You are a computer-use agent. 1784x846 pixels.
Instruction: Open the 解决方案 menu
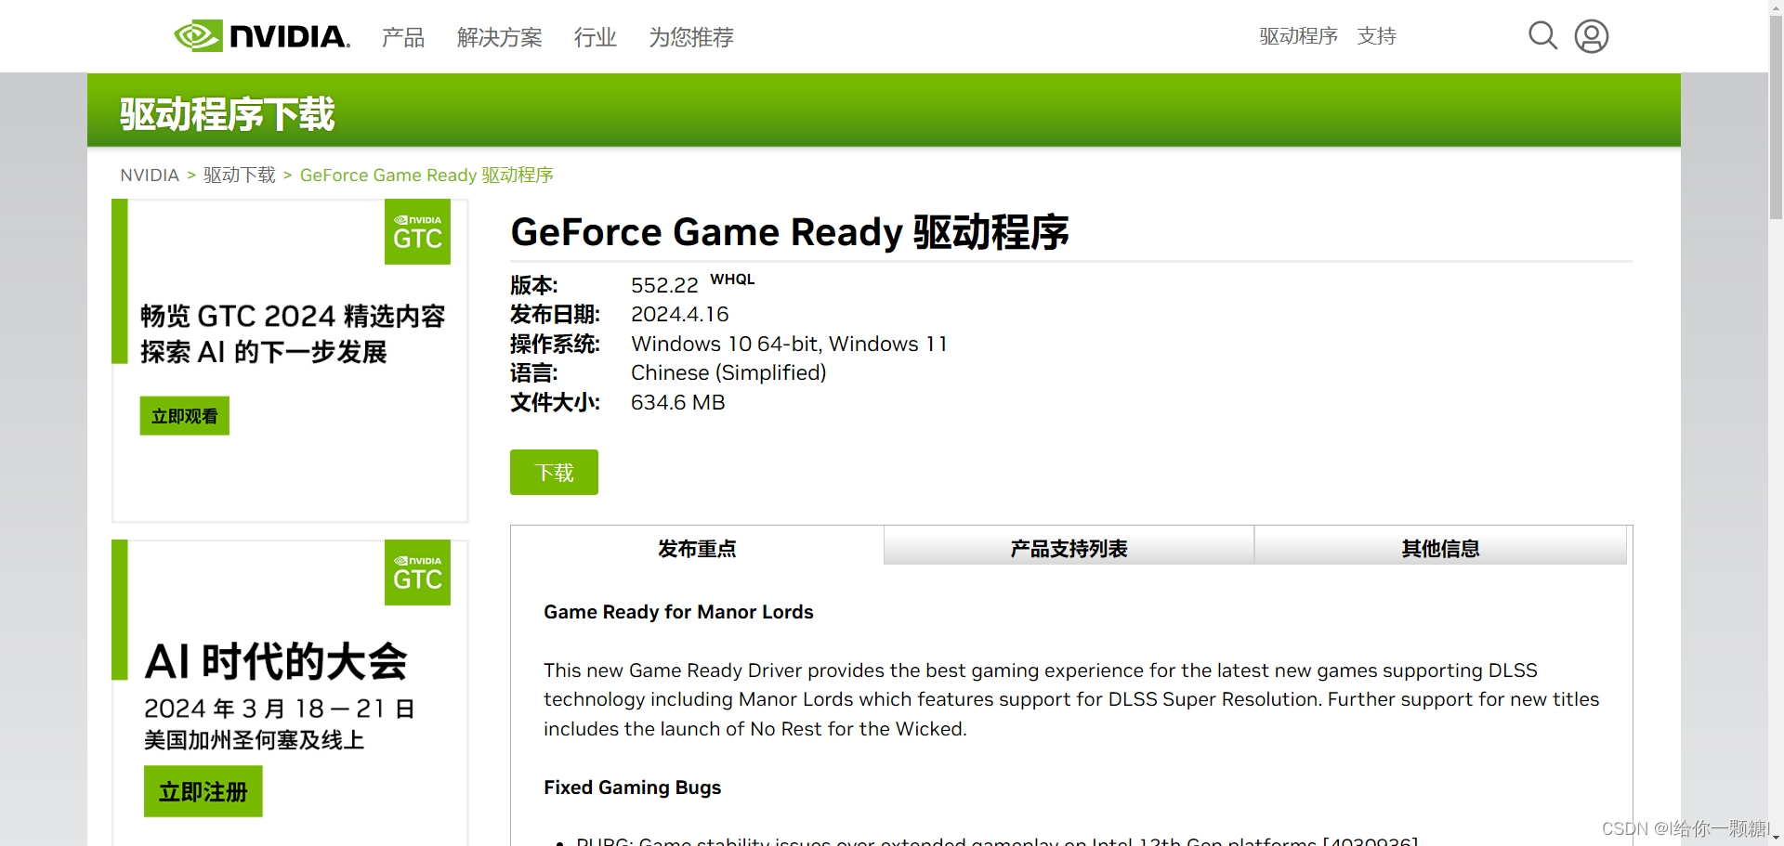[499, 37]
